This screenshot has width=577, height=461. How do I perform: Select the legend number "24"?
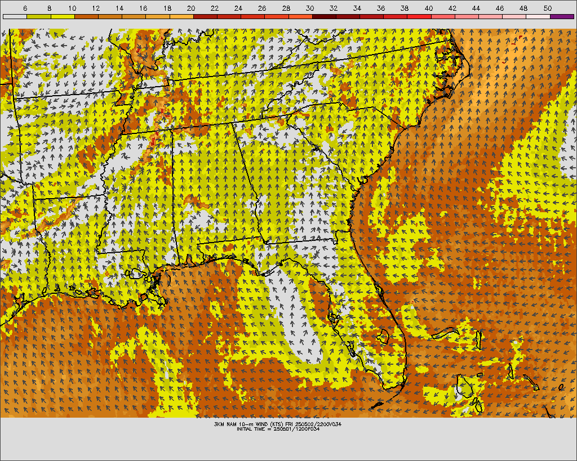(x=238, y=8)
